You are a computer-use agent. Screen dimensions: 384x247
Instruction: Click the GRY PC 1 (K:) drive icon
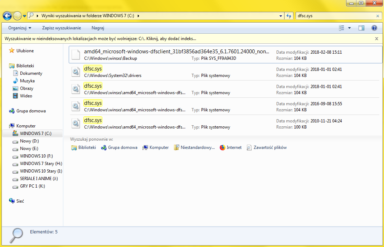click(15, 187)
